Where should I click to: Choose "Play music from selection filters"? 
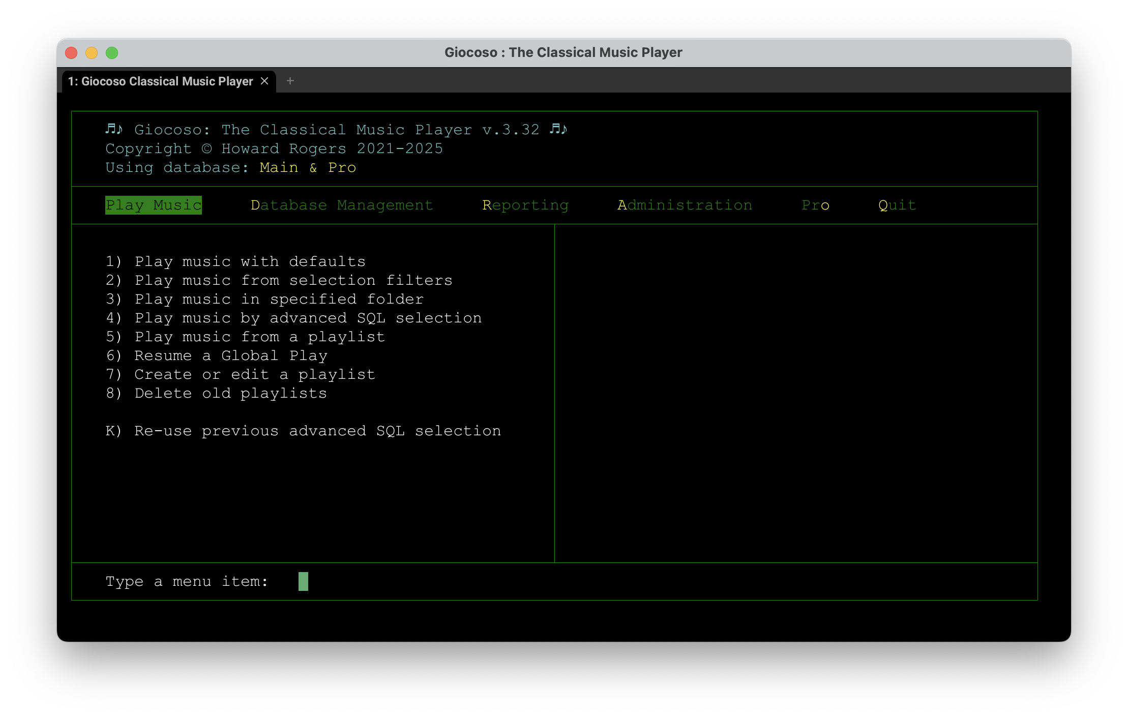tap(279, 280)
